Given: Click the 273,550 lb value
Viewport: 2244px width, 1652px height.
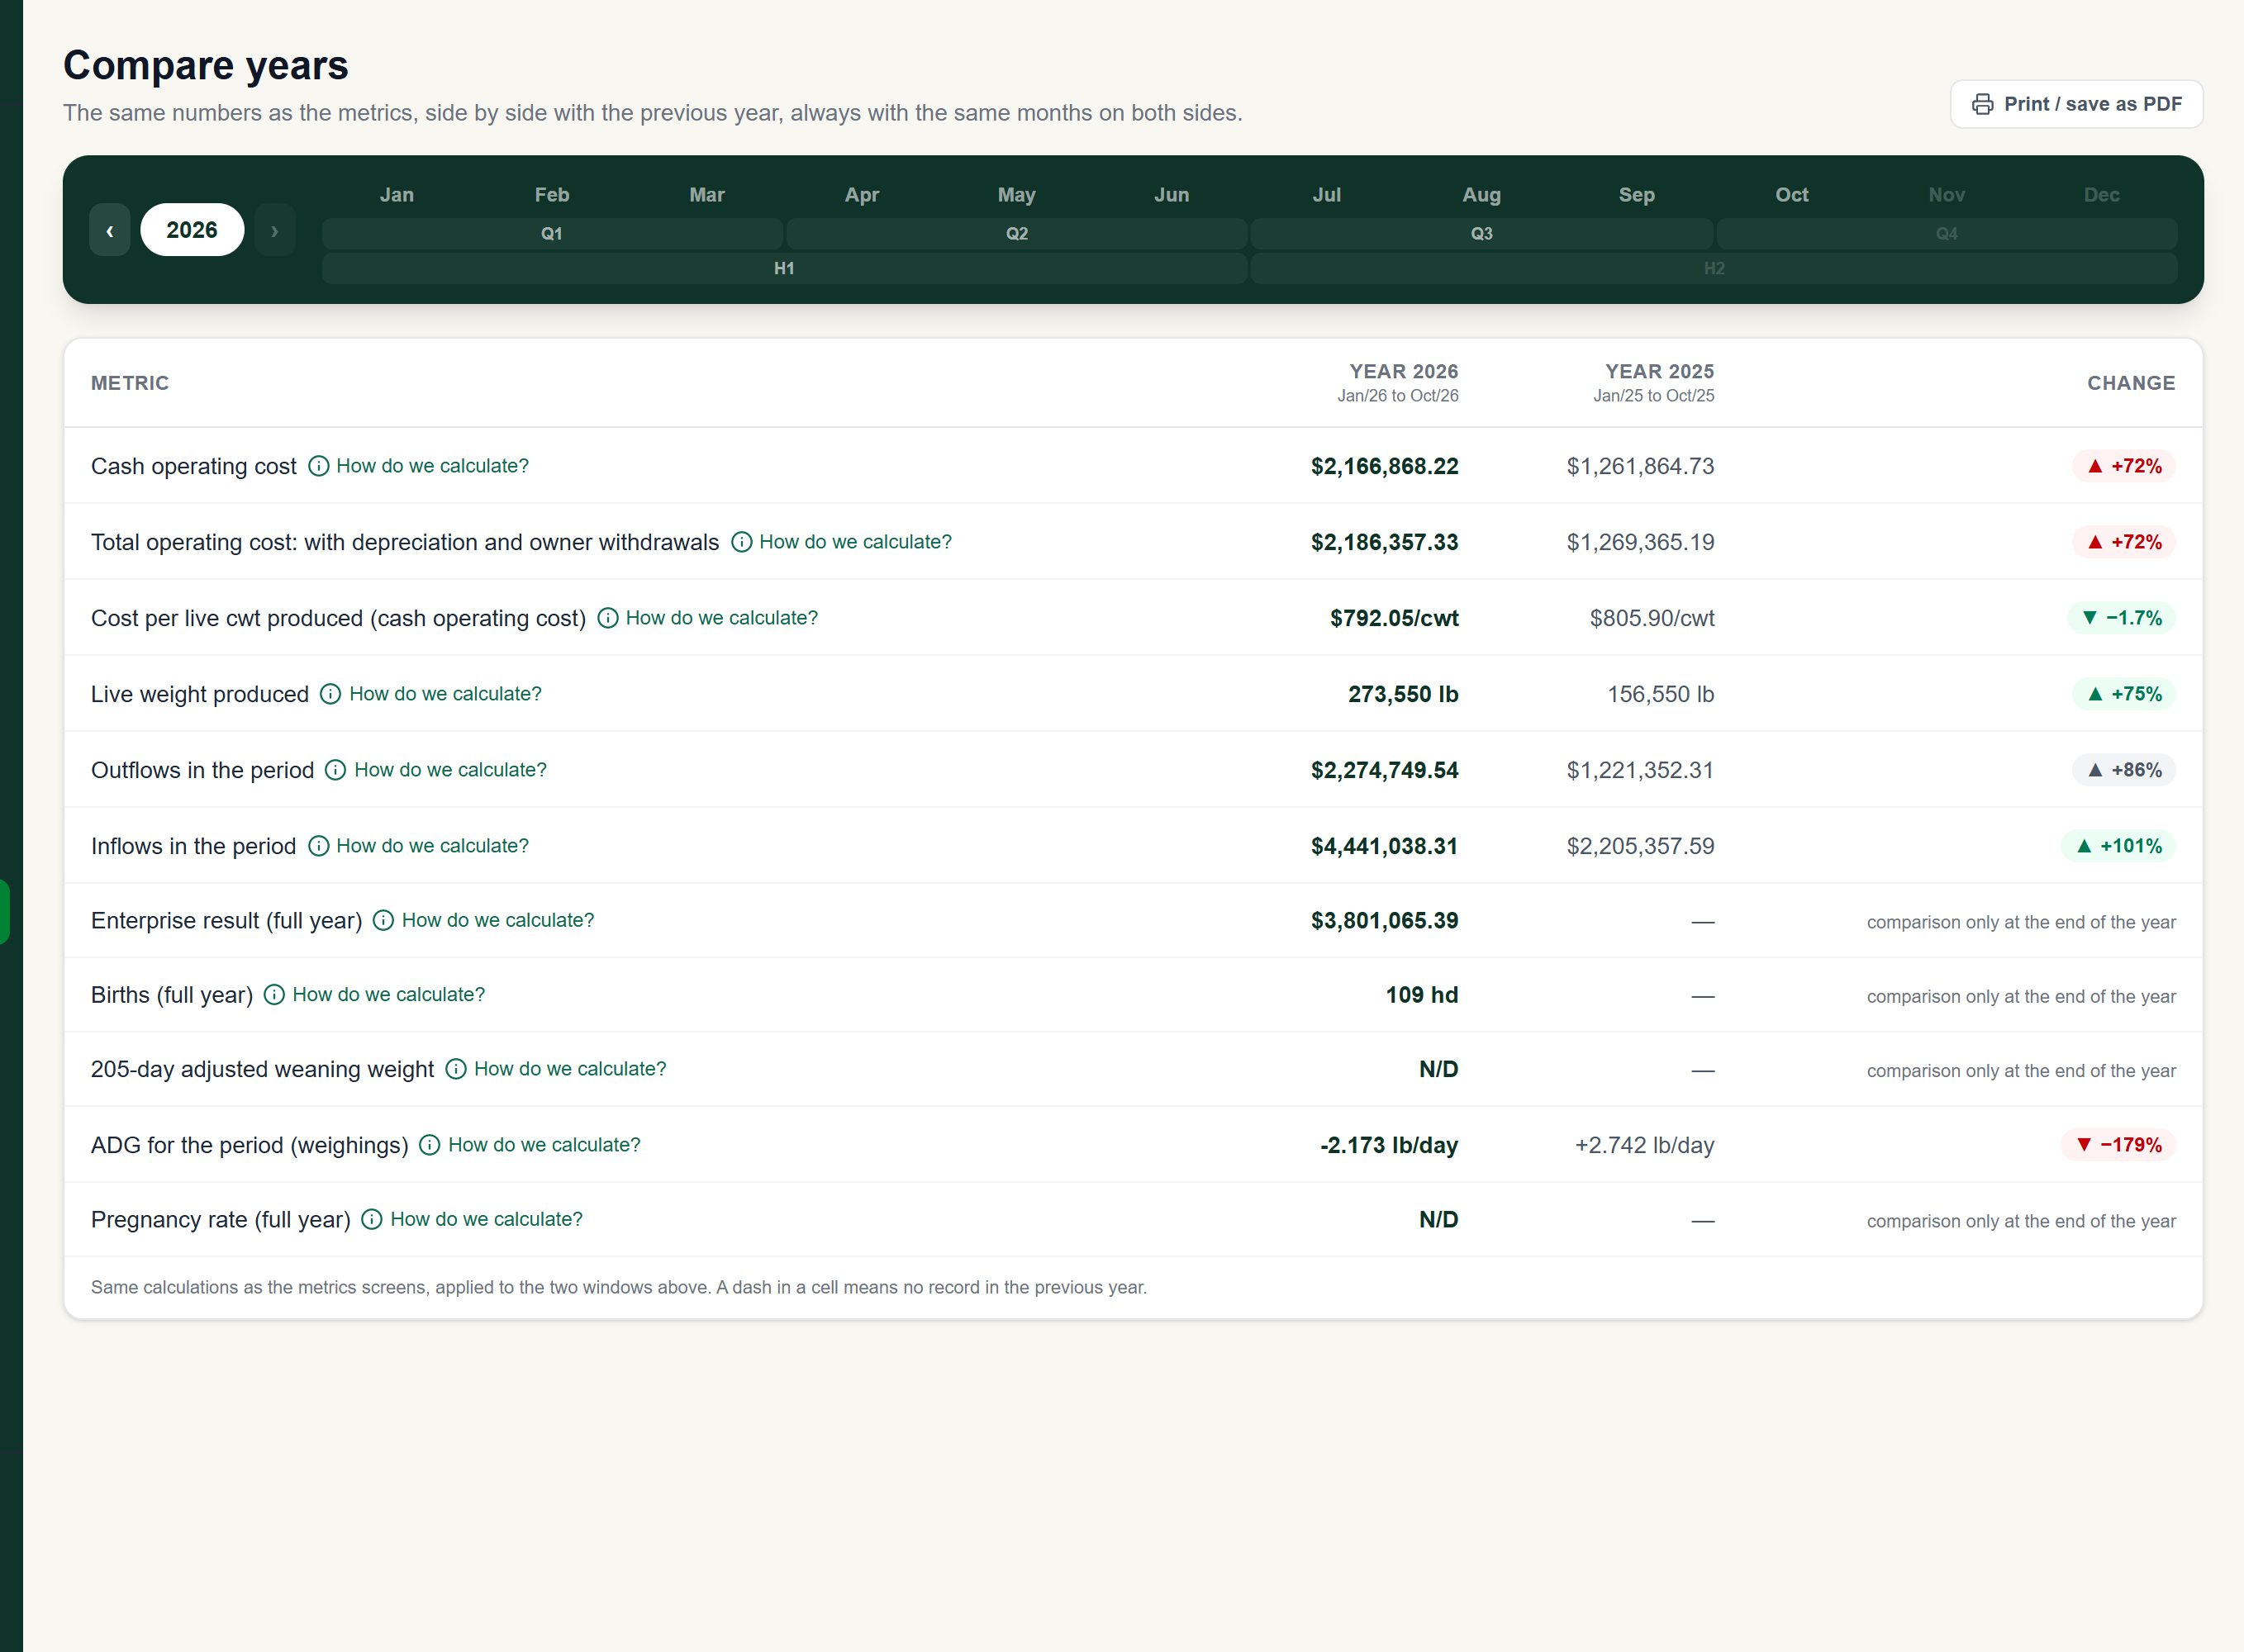Looking at the screenshot, I should point(1403,694).
